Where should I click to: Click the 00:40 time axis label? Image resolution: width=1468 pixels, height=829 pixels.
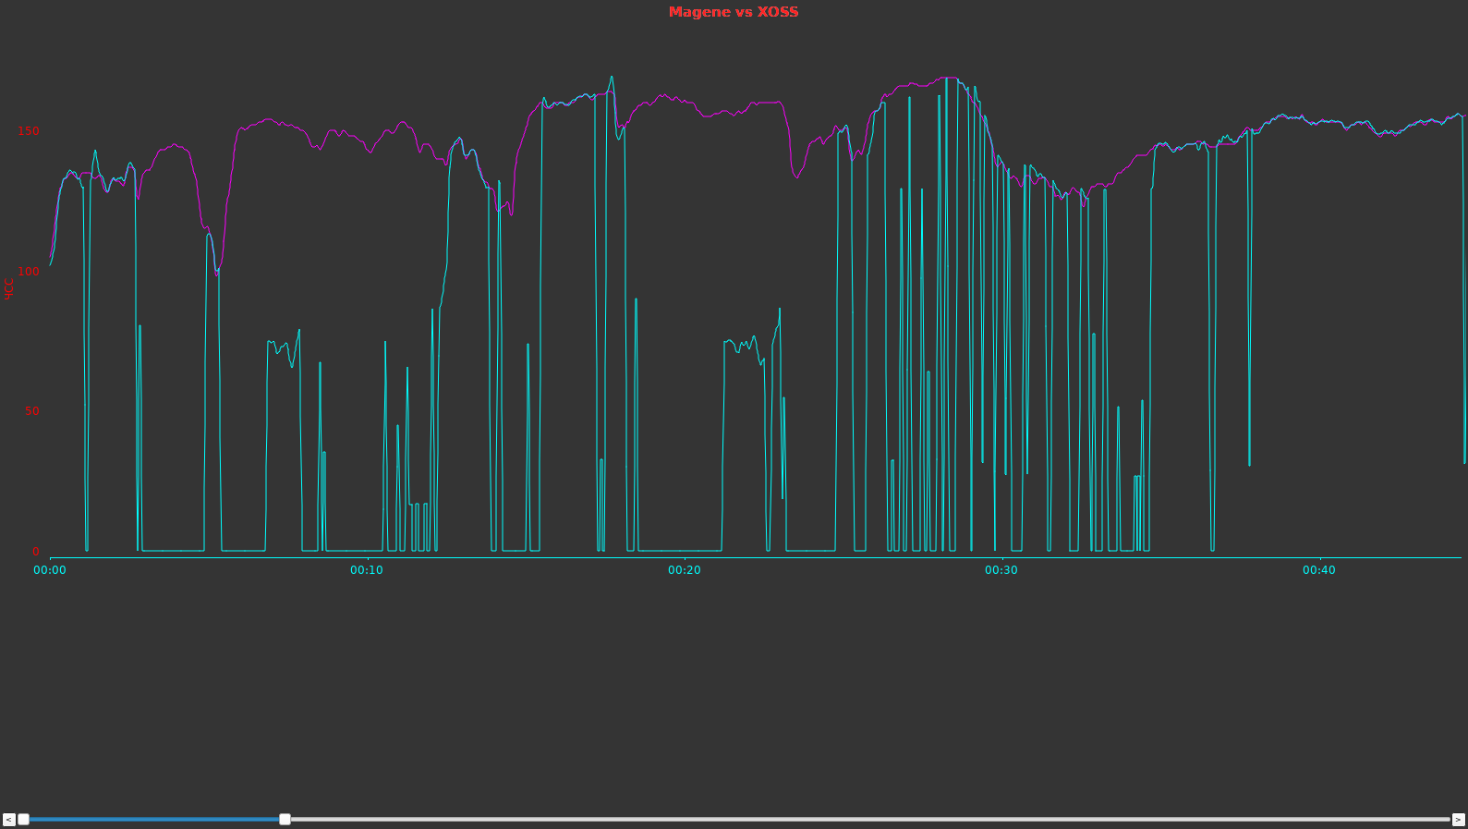coord(1319,570)
